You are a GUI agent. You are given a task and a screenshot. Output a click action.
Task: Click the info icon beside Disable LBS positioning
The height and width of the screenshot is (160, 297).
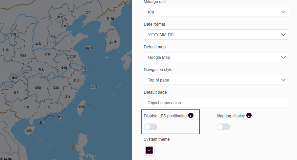click(x=191, y=116)
